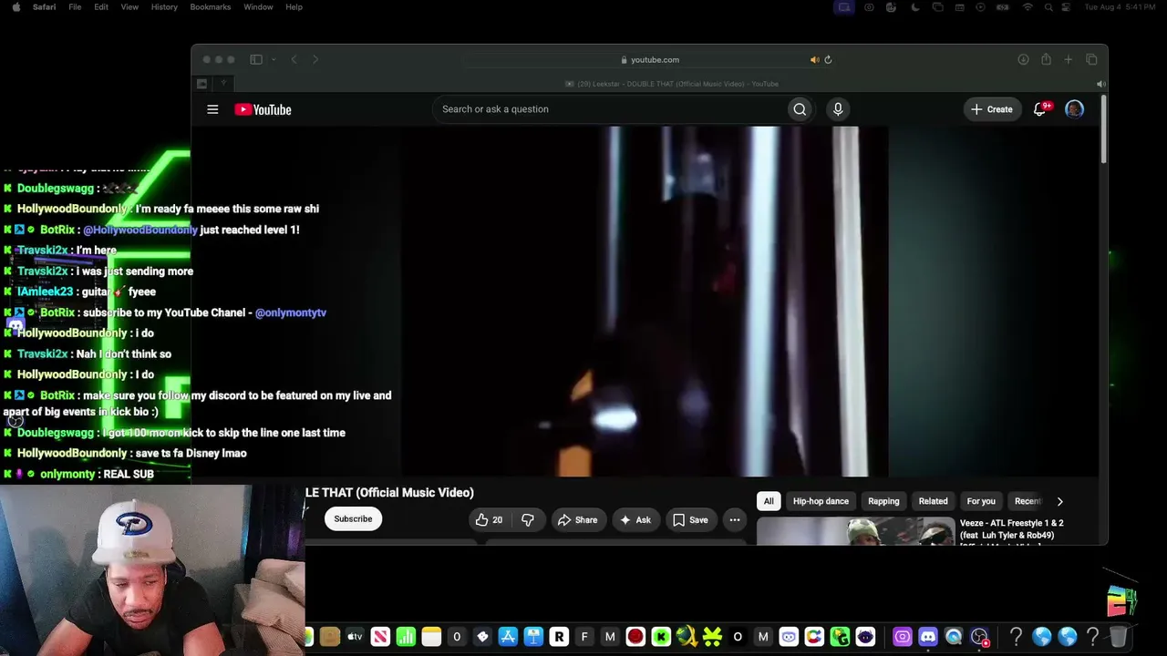The height and width of the screenshot is (656, 1167).
Task: Launch the green Kick app in Dock
Action: [661, 637]
